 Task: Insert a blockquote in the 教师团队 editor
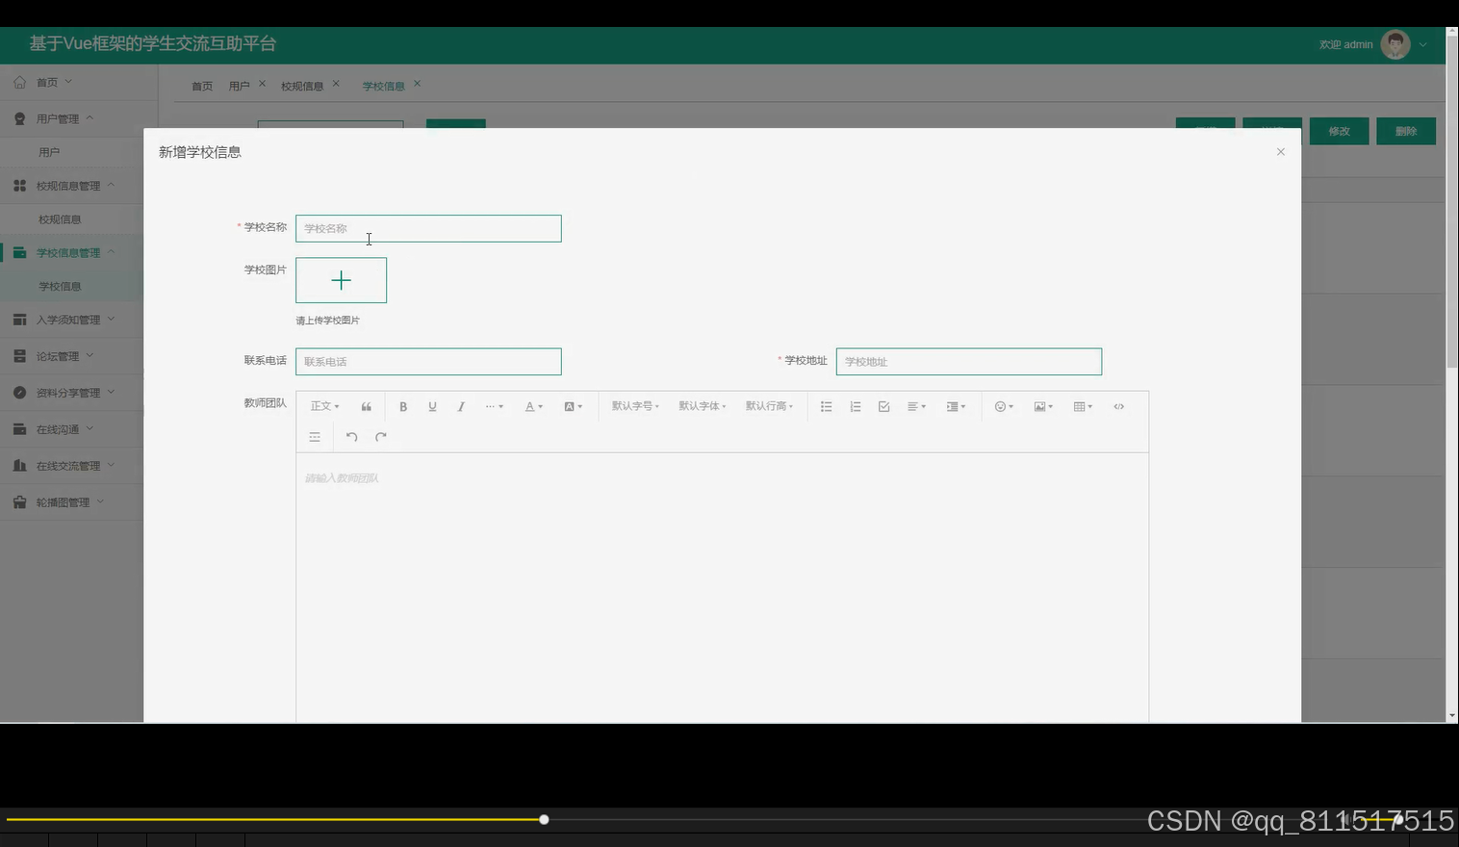click(x=366, y=407)
